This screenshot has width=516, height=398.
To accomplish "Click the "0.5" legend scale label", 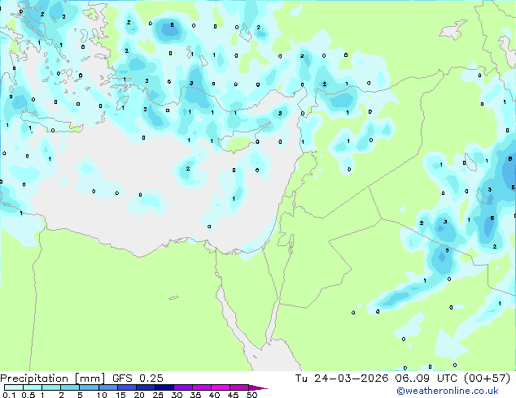I will [28, 395].
